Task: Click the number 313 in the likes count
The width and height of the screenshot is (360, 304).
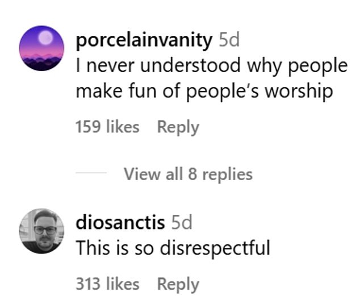Action: pyautogui.click(x=88, y=284)
